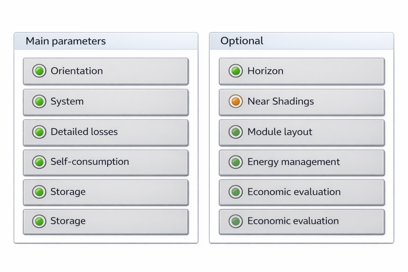Click the status light on Detailed losses
This screenshot has width=408, height=272.
[x=39, y=132]
